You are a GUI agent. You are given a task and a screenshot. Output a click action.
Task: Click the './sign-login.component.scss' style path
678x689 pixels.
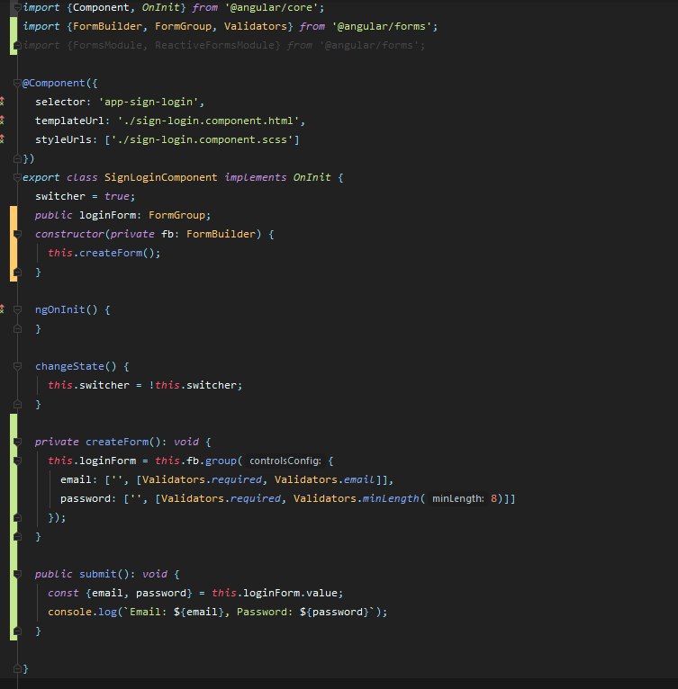click(x=202, y=139)
